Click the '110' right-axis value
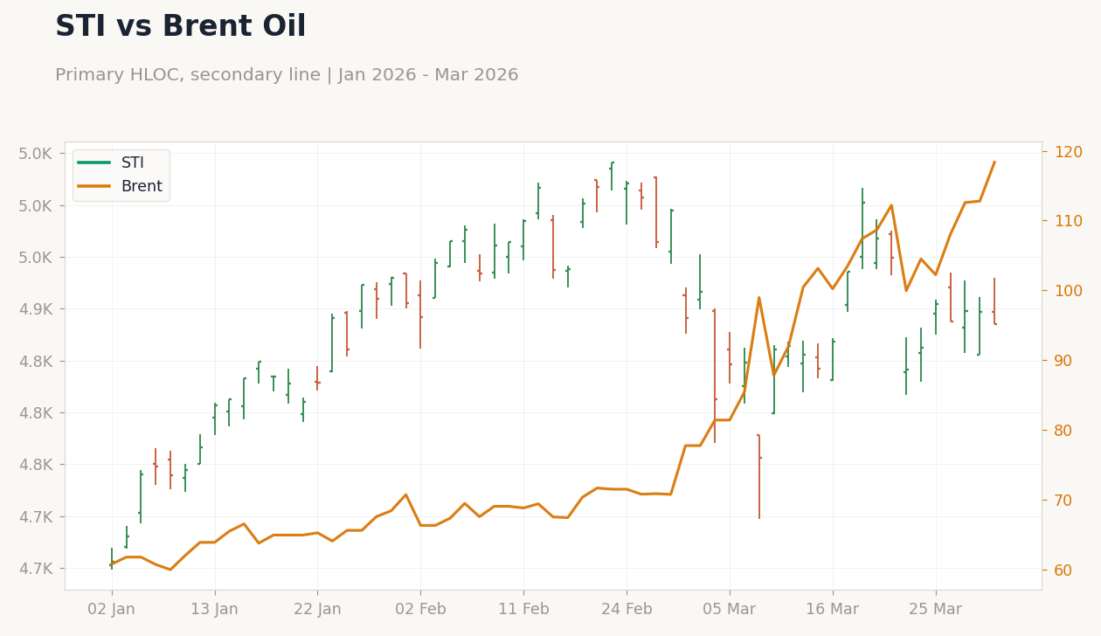The height and width of the screenshot is (636, 1101). [x=1068, y=220]
